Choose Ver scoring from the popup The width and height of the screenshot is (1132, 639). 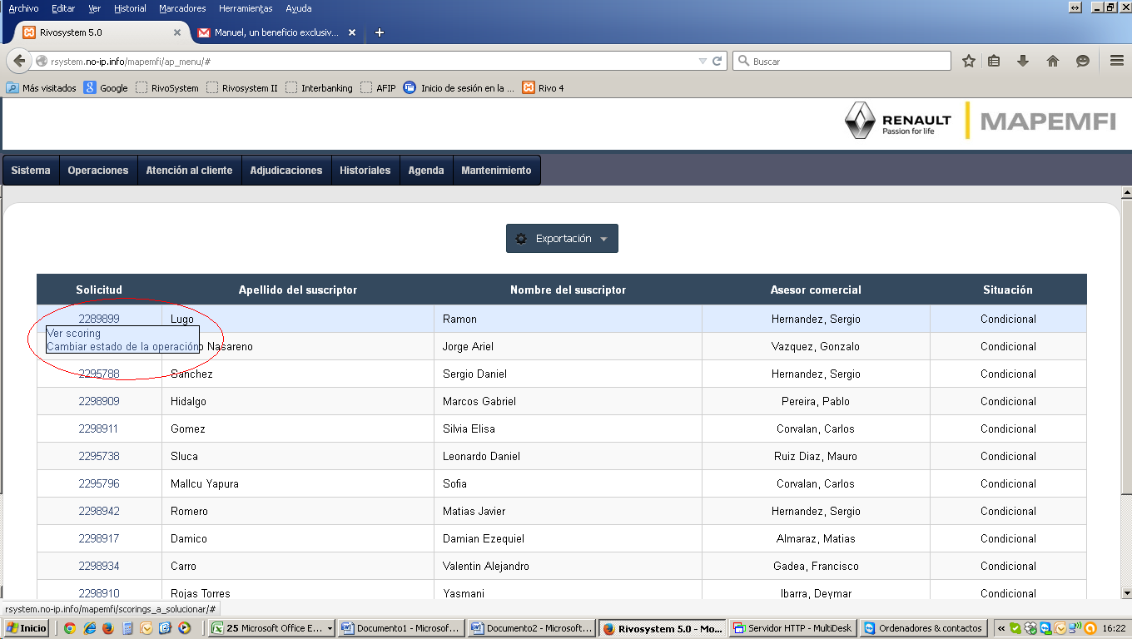pyautogui.click(x=74, y=333)
